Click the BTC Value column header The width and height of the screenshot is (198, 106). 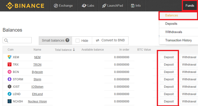(144, 50)
